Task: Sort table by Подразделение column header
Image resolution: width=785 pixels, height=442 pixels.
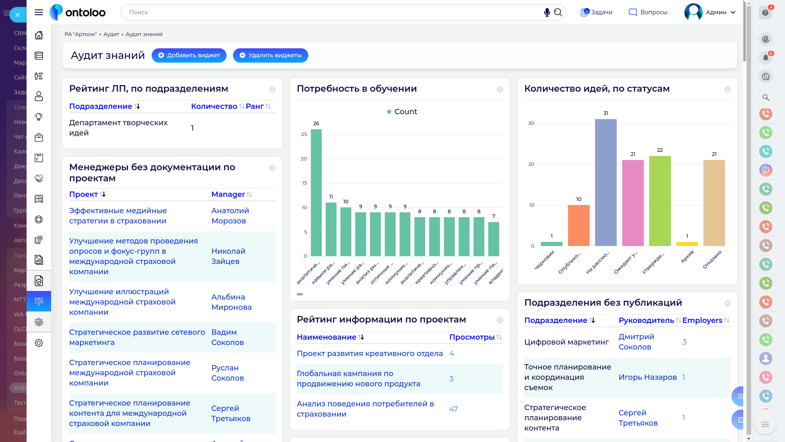Action: point(101,106)
